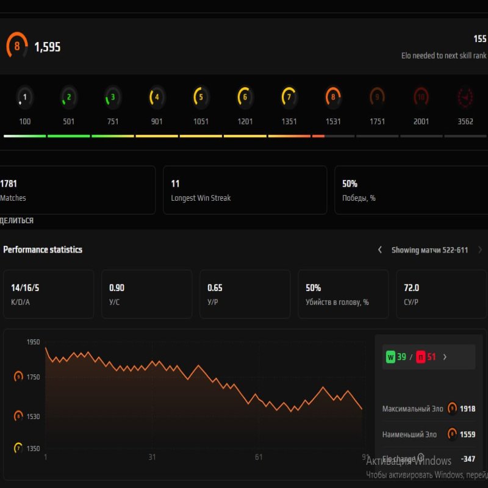Go to previous matches with left chevron
The height and width of the screenshot is (488, 488).
[379, 249]
